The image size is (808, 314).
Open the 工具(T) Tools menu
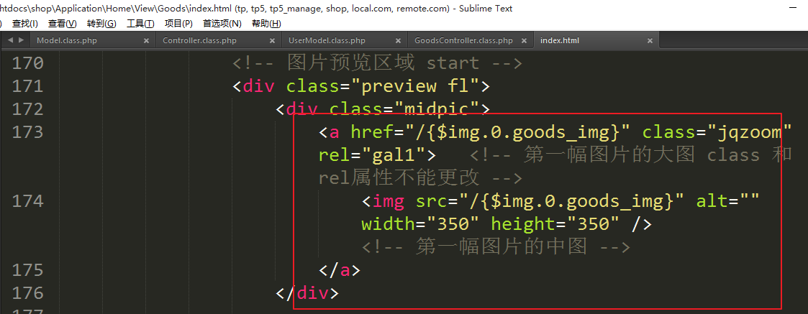tap(140, 23)
